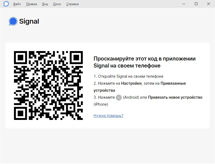Click bold Привязанные устройства text
The width and height of the screenshot is (215, 164).
tap(140, 87)
